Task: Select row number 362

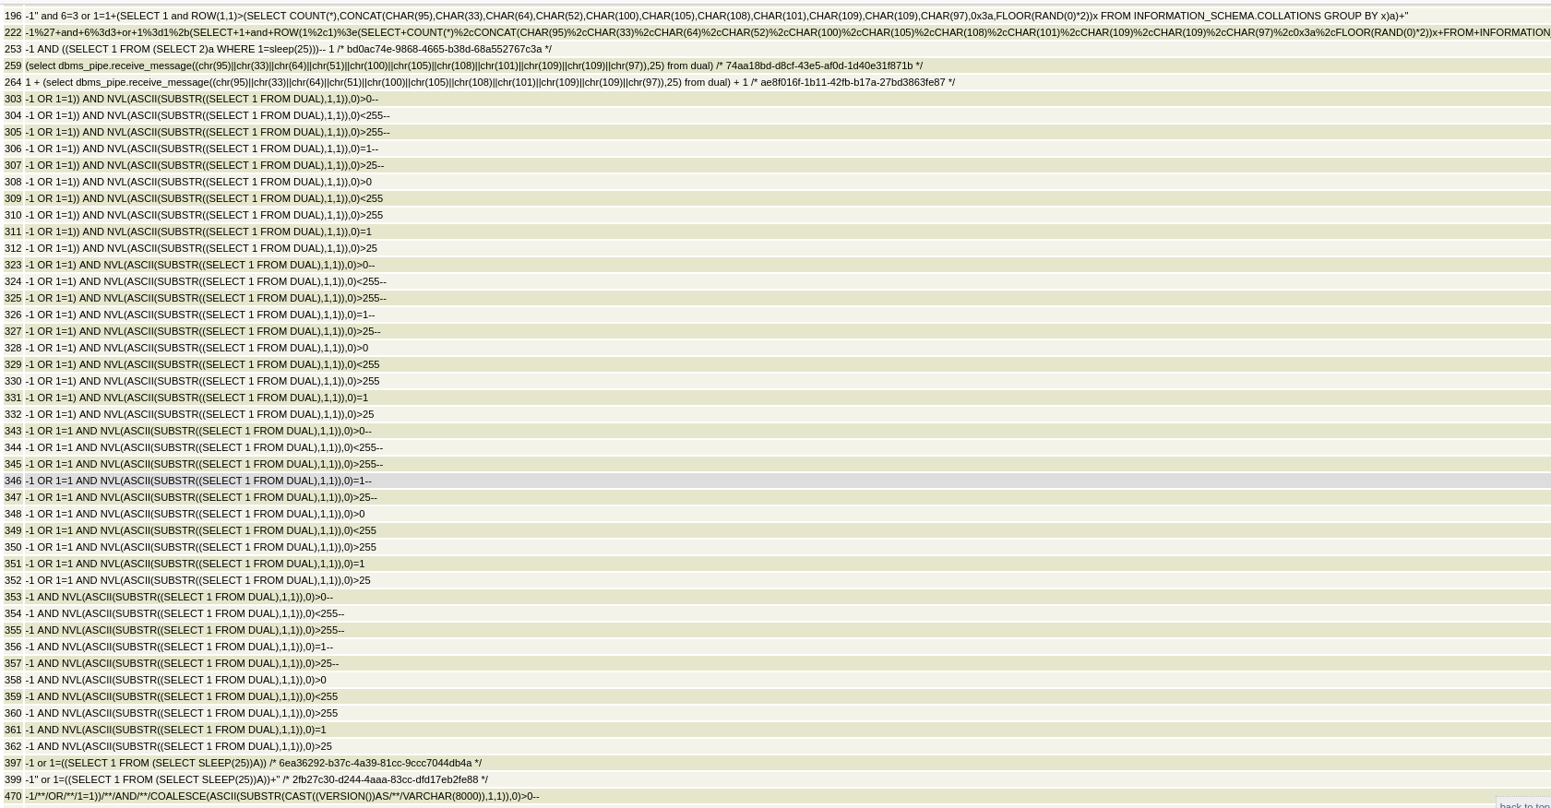Action: point(13,746)
